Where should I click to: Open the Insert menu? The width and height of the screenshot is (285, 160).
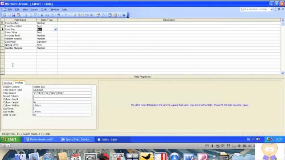click(34, 9)
